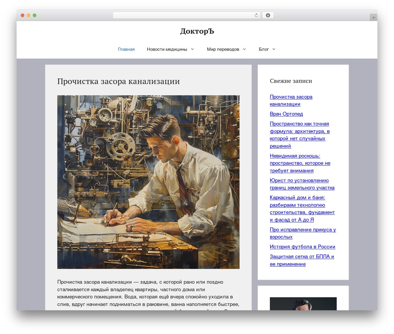Open sidebar link Прочистка засора канализации
The height and width of the screenshot is (334, 394).
(x=291, y=100)
